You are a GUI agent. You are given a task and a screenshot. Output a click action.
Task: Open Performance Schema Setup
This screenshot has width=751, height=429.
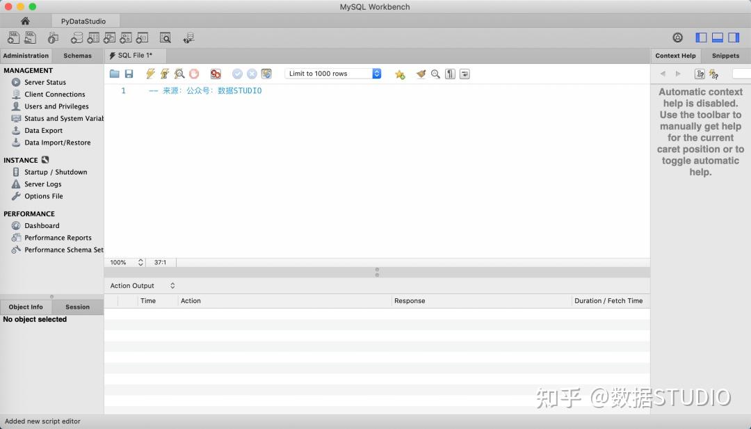click(57, 250)
